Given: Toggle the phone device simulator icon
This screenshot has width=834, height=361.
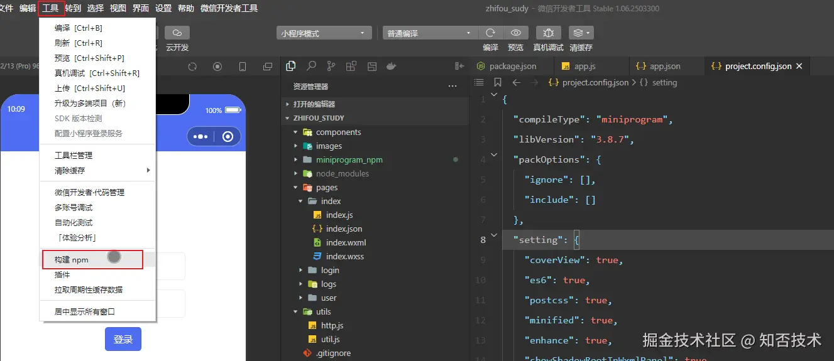Looking at the screenshot, I should [243, 67].
